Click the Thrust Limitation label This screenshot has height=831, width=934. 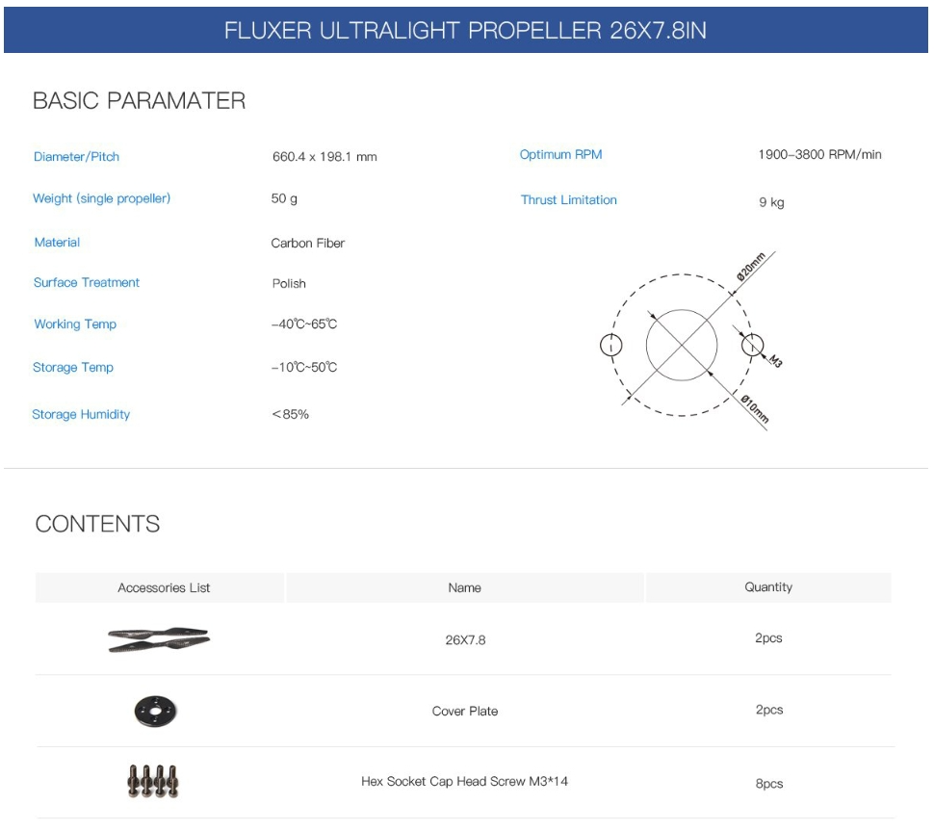[x=568, y=200]
